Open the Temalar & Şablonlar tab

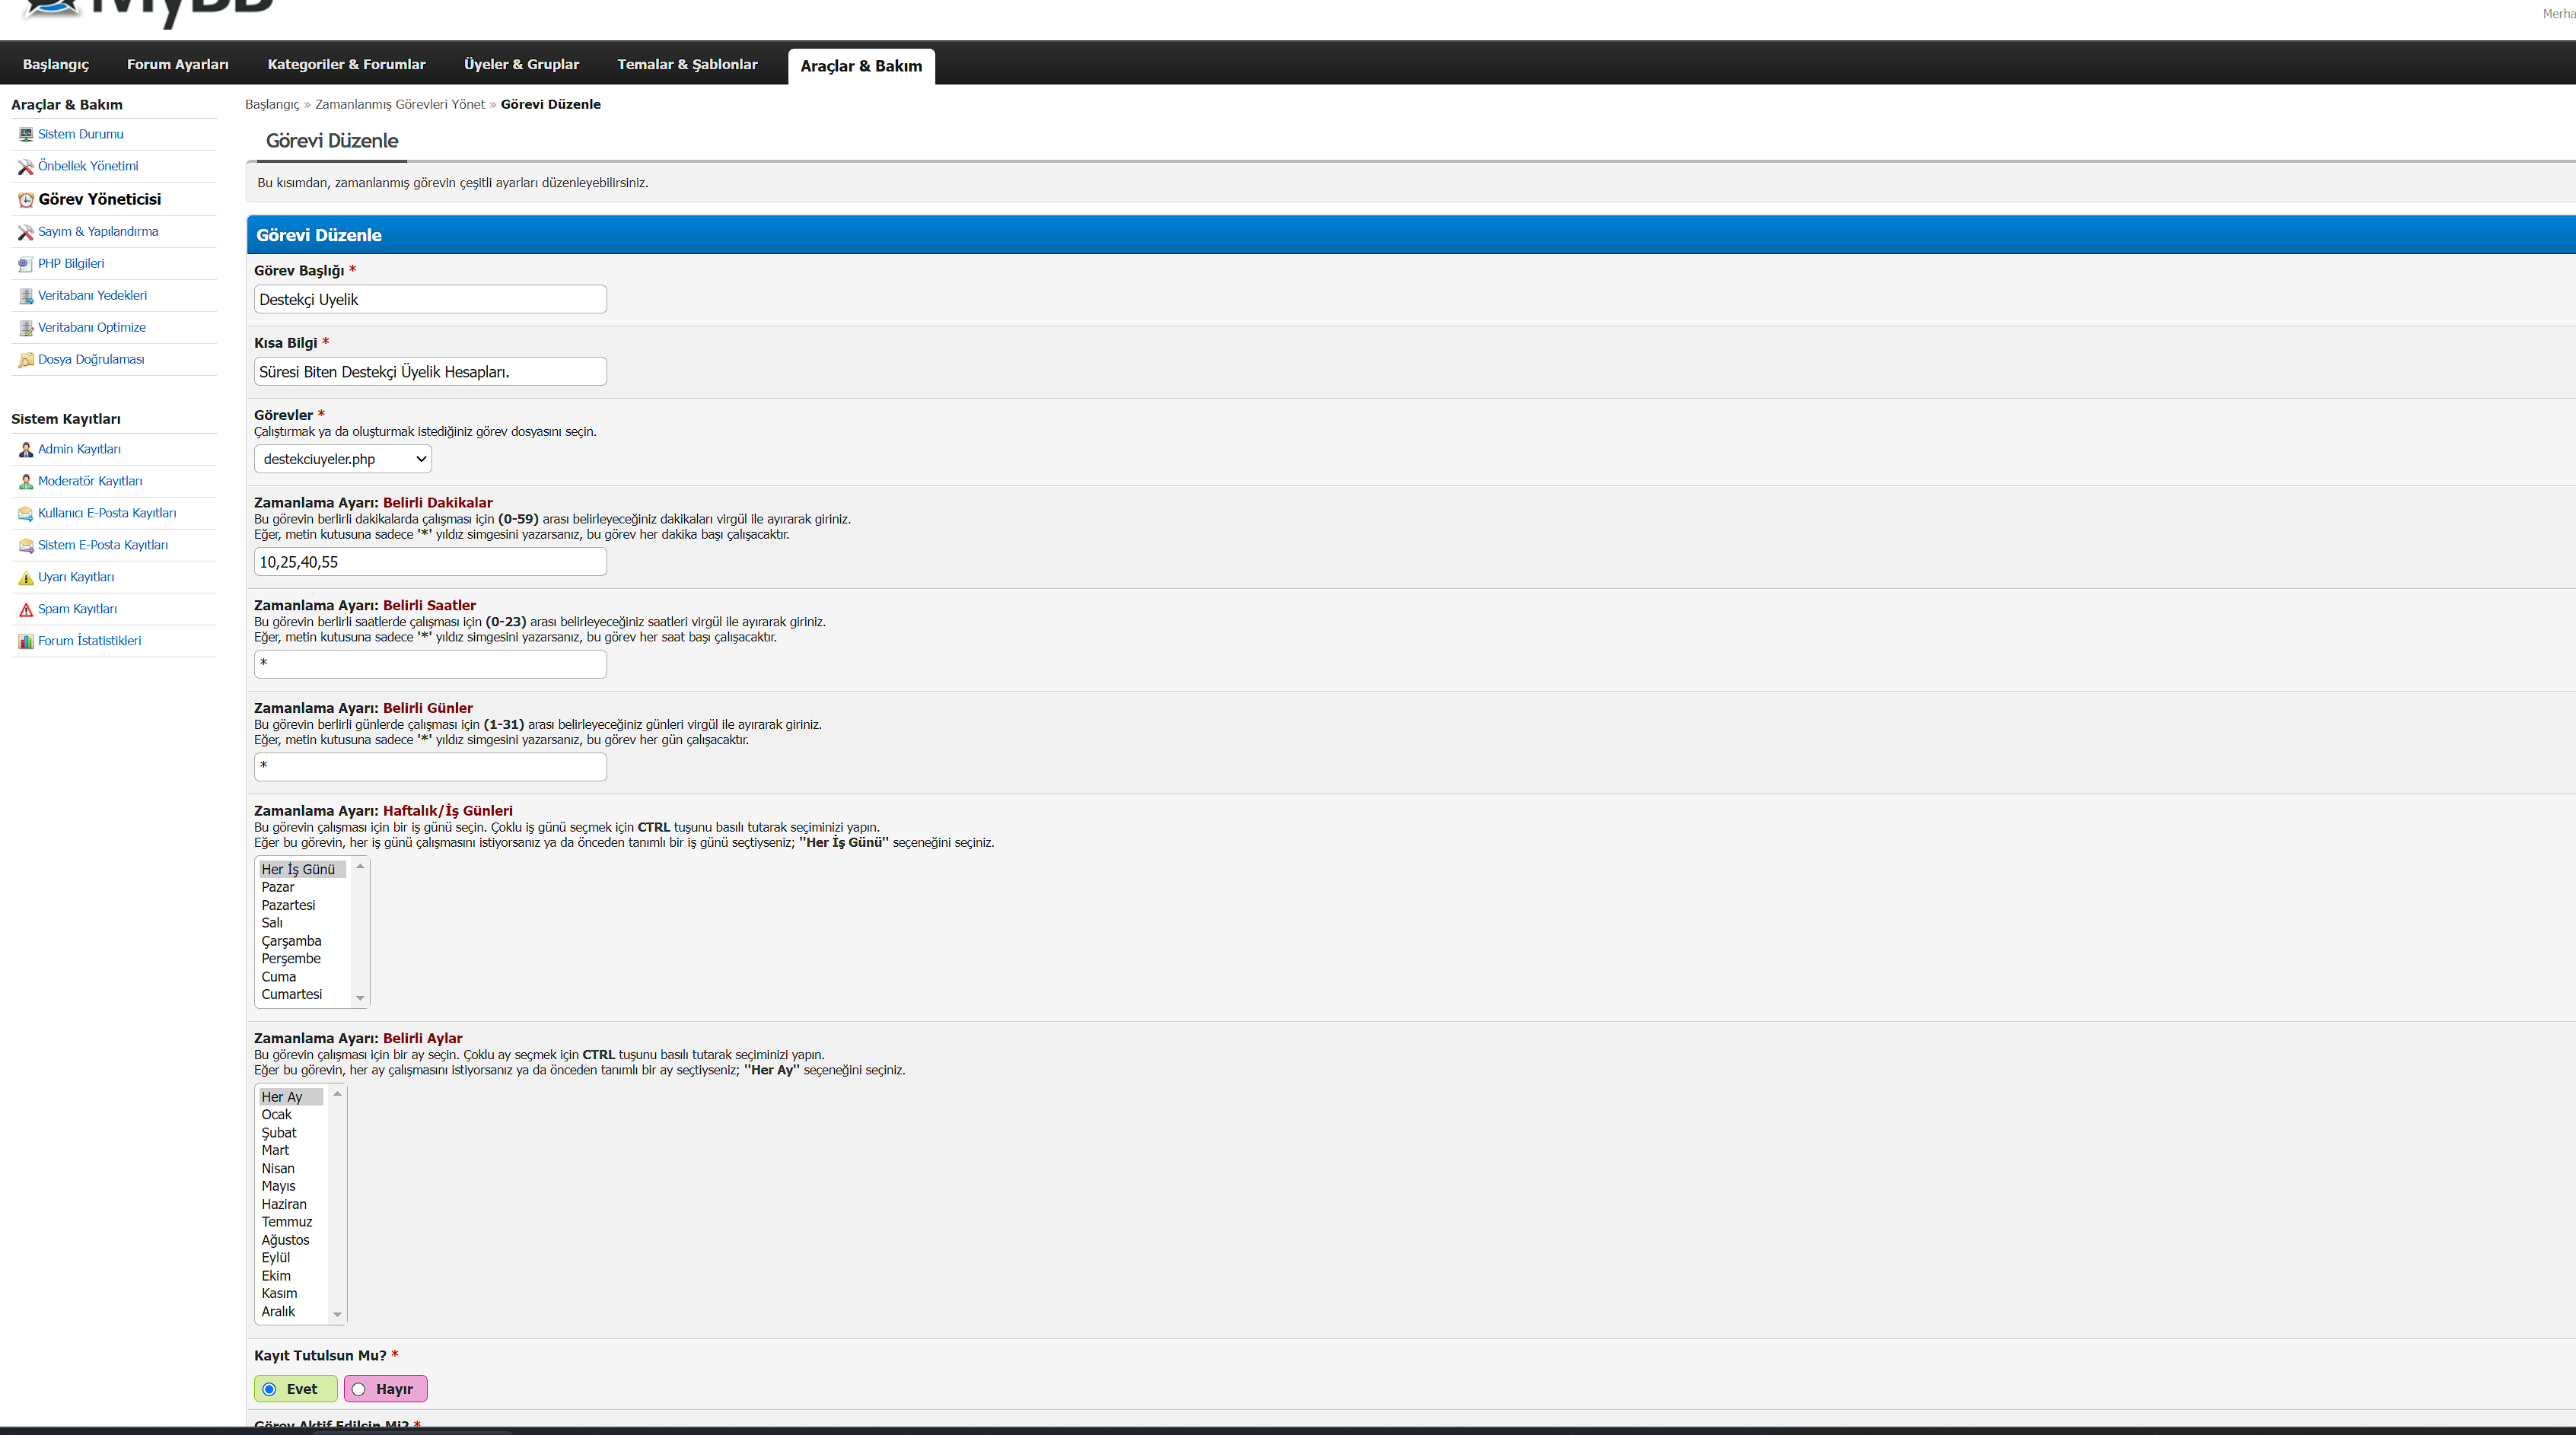687,64
